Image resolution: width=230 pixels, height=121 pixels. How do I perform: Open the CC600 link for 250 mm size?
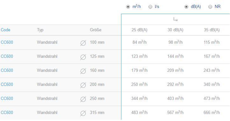point(7,99)
